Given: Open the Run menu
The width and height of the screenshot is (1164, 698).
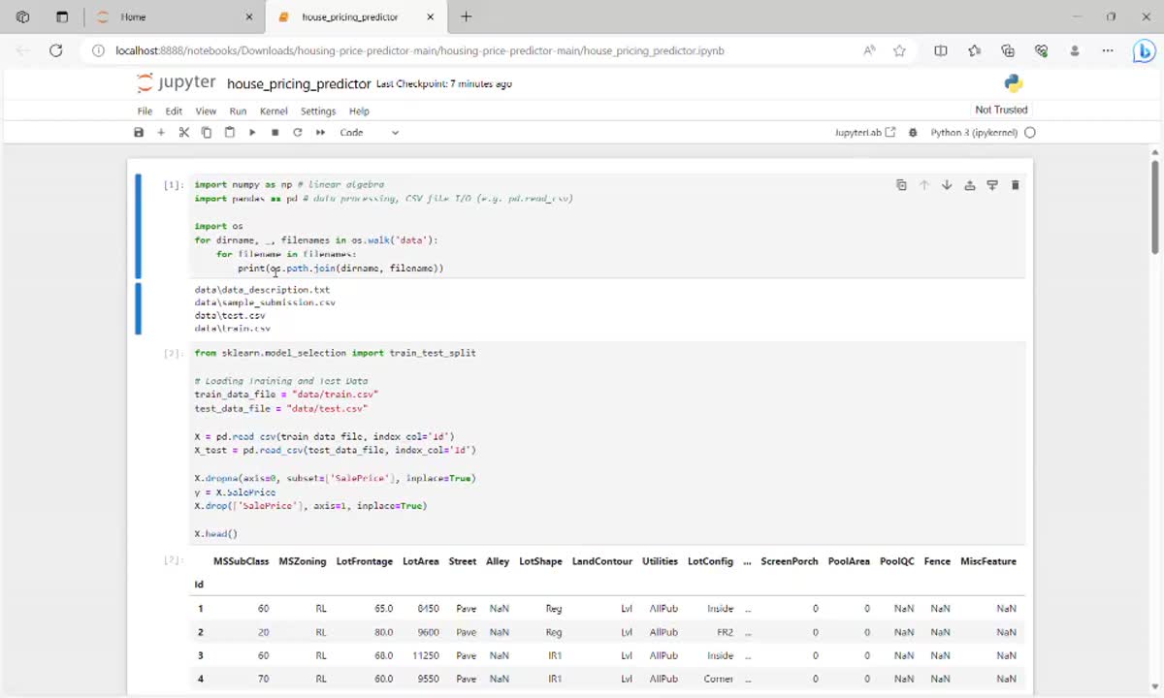Looking at the screenshot, I should pos(238,111).
